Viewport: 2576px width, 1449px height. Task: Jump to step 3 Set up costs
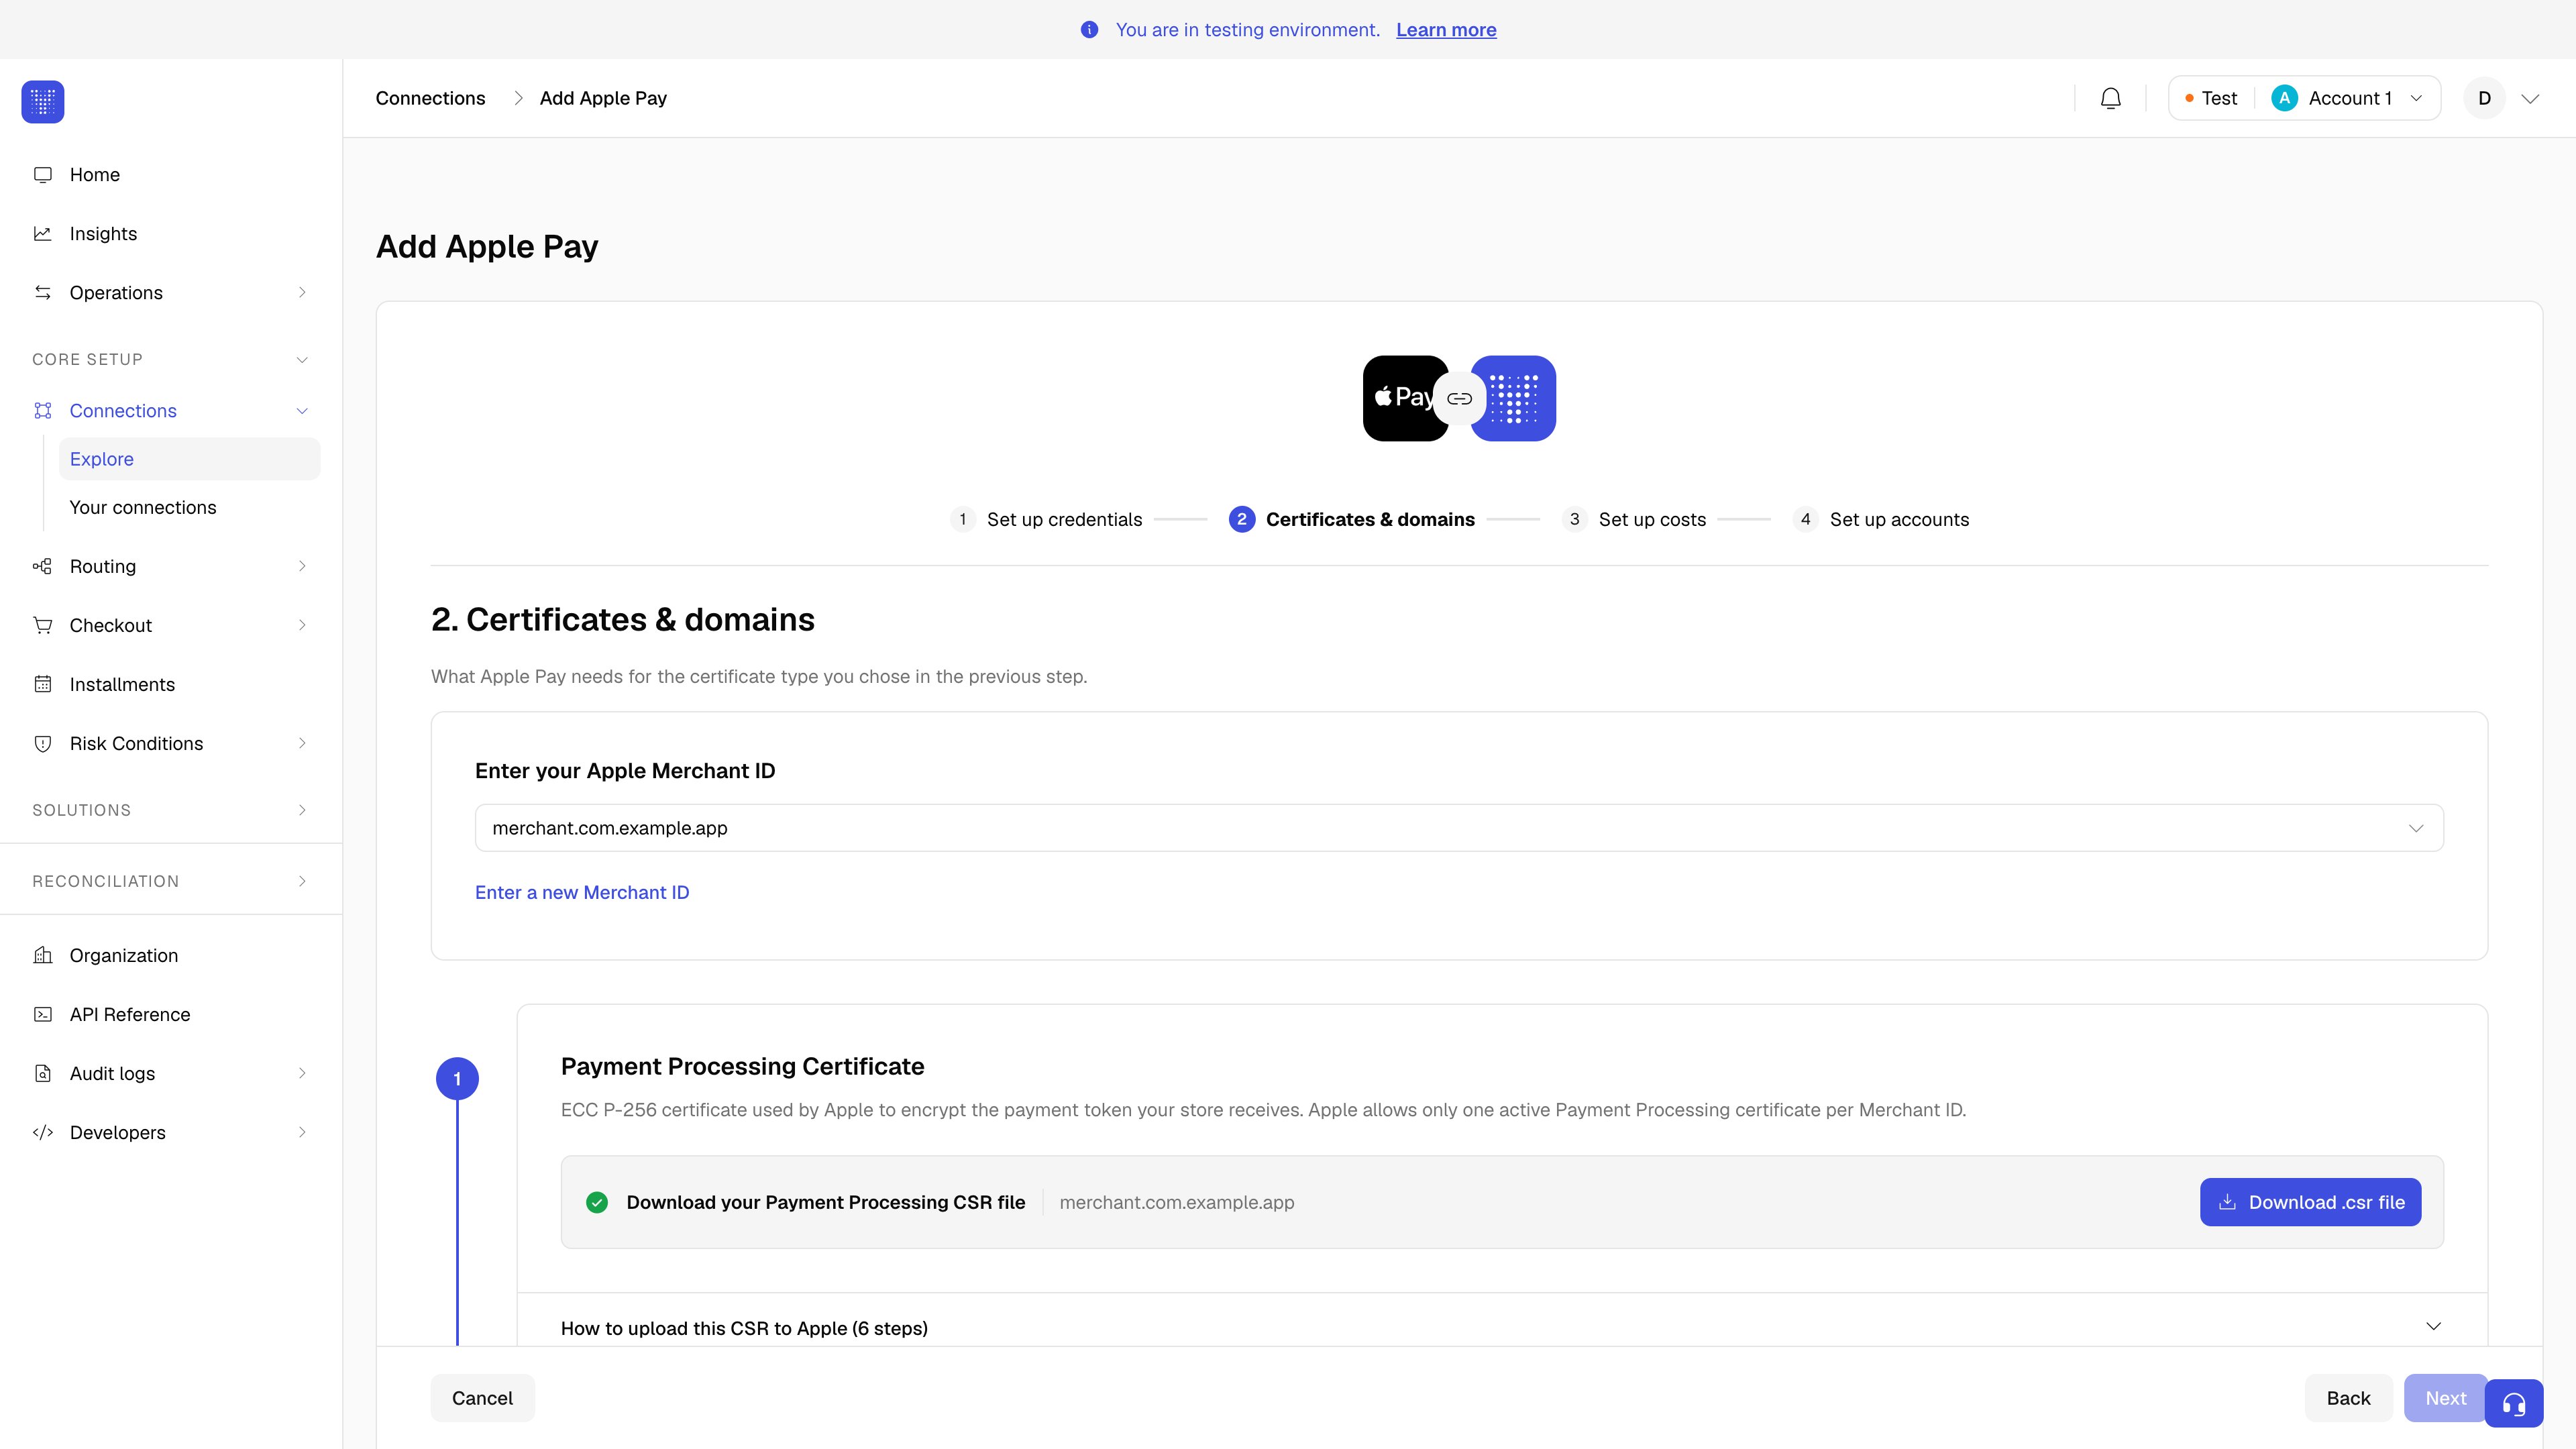tap(1634, 520)
